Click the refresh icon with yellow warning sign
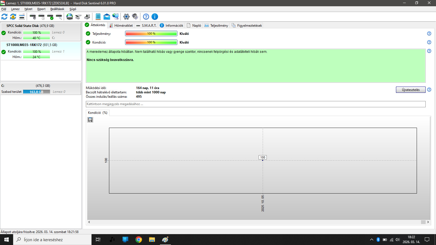 click(x=13, y=17)
